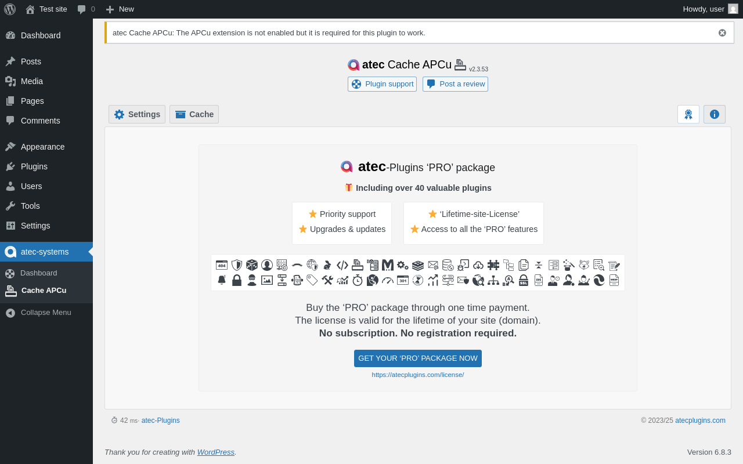Image resolution: width=743 pixels, height=464 pixels.
Task: Switch to the Settings tab
Action: 137,114
